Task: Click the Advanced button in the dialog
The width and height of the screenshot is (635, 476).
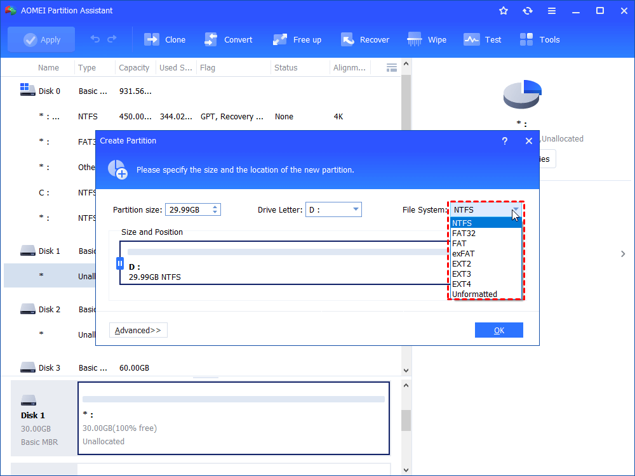Action: point(138,330)
